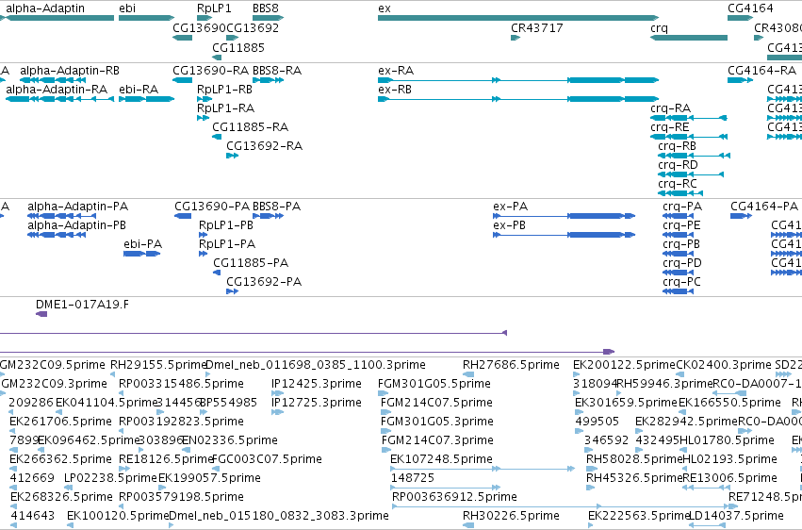Click the RpLP1-RA transcript label
Viewport: 802px width, 530px height.
225,108
